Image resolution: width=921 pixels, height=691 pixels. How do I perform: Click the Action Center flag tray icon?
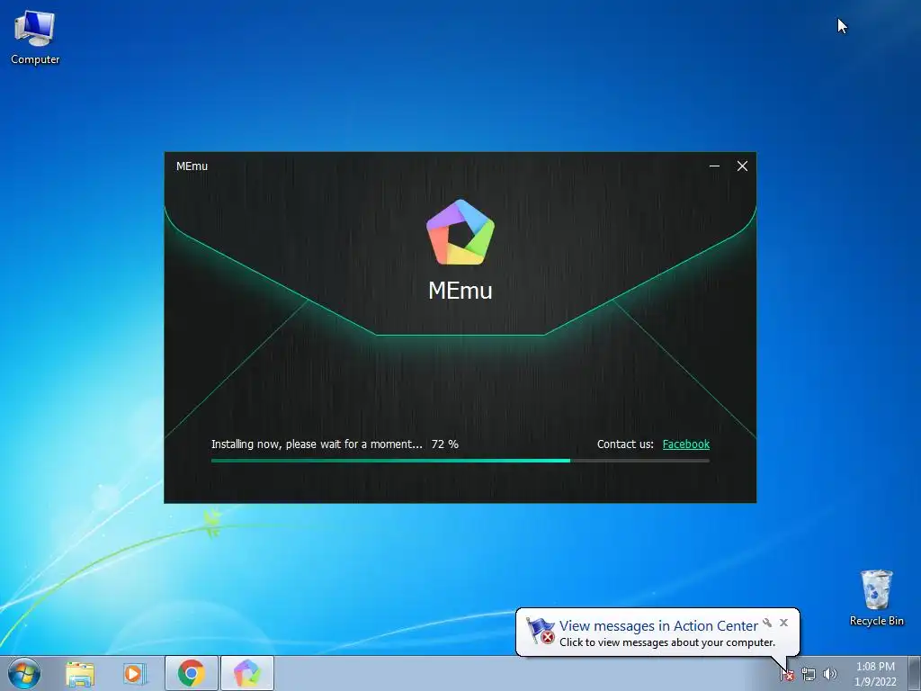[787, 675]
